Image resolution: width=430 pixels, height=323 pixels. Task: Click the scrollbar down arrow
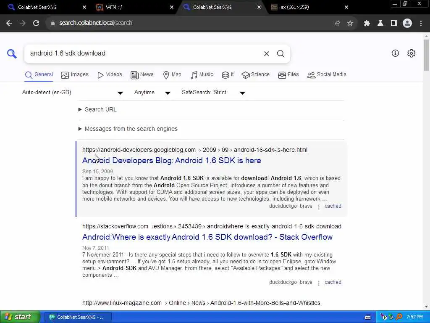tap(427, 307)
